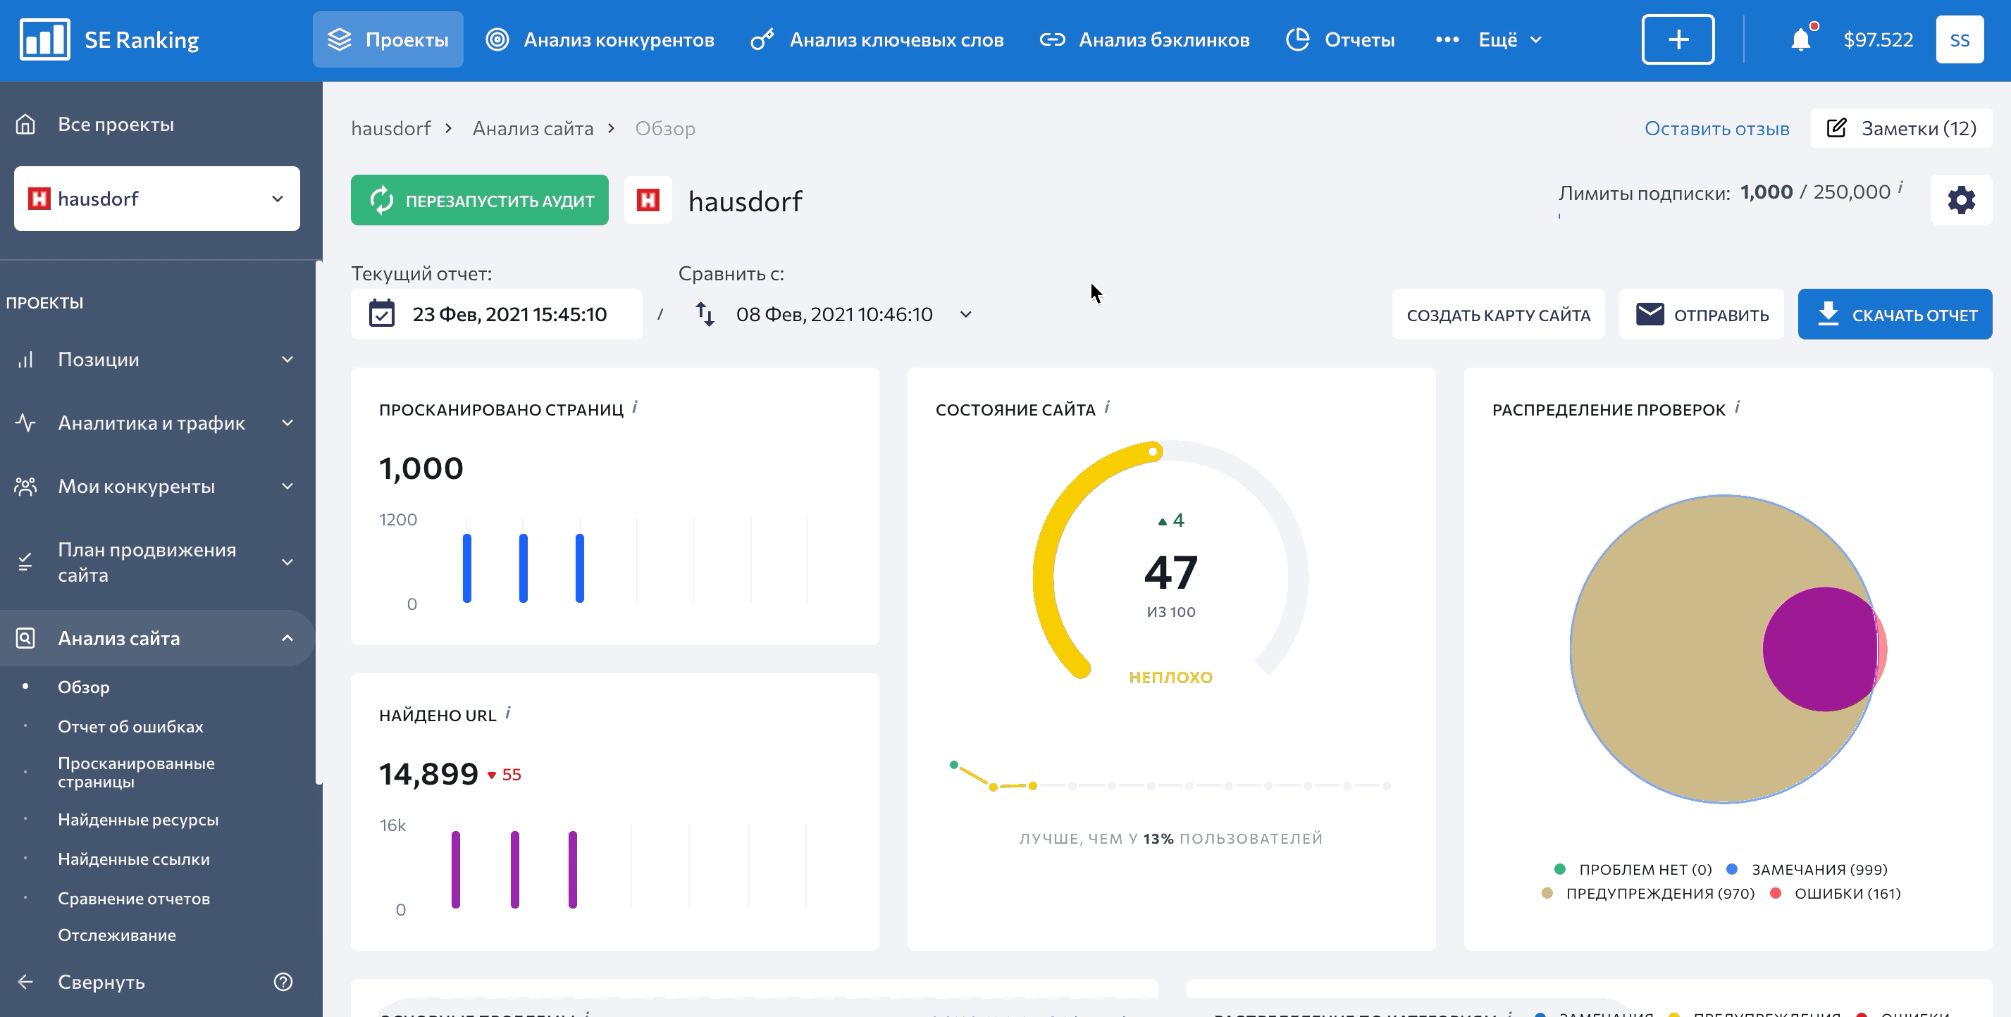
Task: Open Найденные ссылки
Action: coord(133,859)
